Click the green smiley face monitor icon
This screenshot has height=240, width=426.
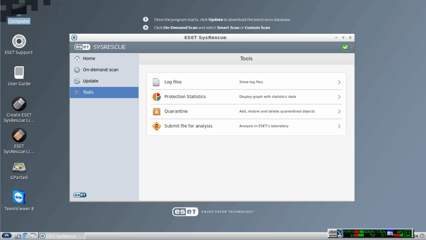[x=408, y=233]
